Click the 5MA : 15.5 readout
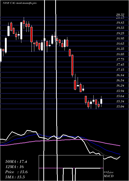The image size is (129, 181). tap(15, 177)
